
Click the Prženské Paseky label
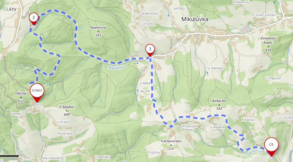click(x=190, y=128)
